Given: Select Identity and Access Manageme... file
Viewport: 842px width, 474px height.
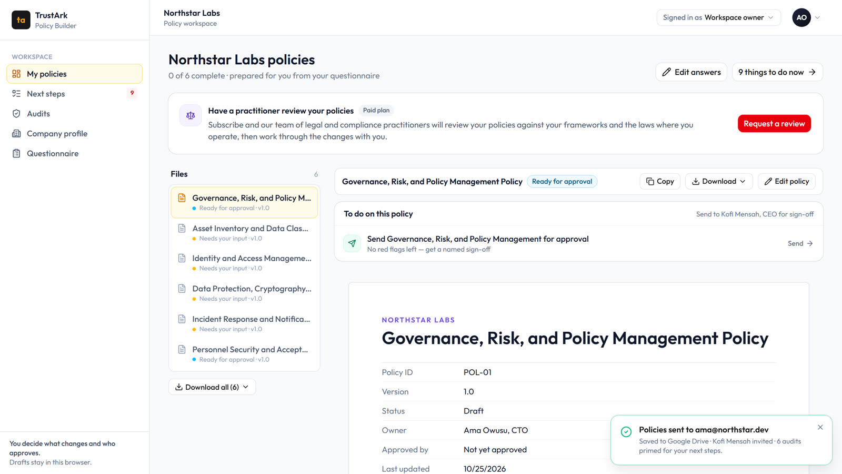Looking at the screenshot, I should 244,263.
